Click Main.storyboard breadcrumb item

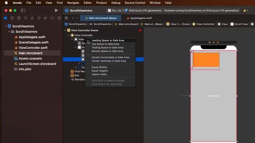pyautogui.click(x=126, y=24)
